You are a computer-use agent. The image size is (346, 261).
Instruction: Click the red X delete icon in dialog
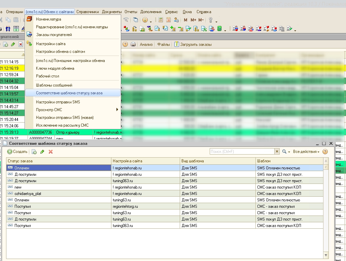tap(51, 152)
